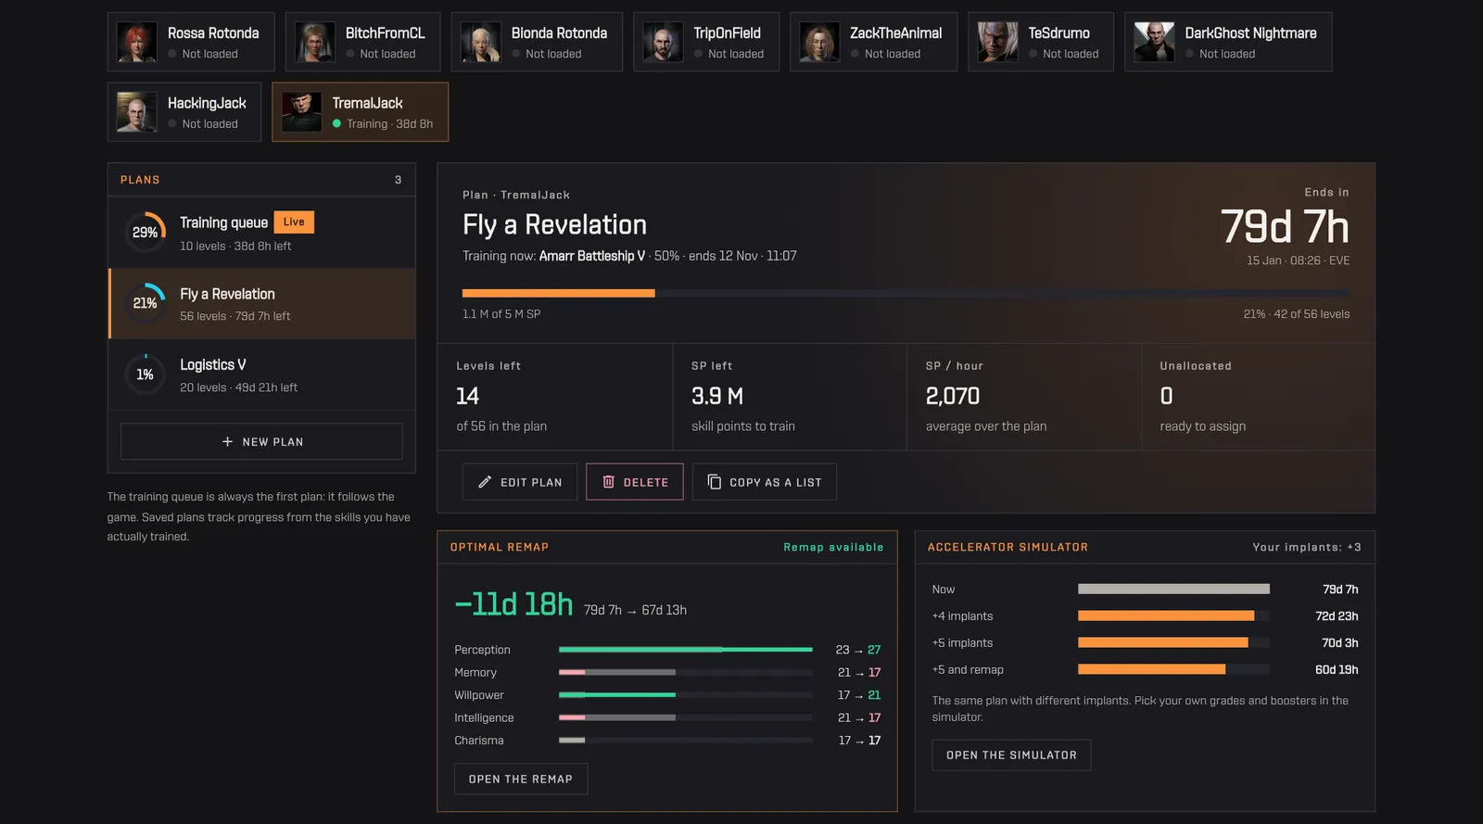Open the remap with the Open the Remap button
Screen dimensions: 1483x824
521,780
